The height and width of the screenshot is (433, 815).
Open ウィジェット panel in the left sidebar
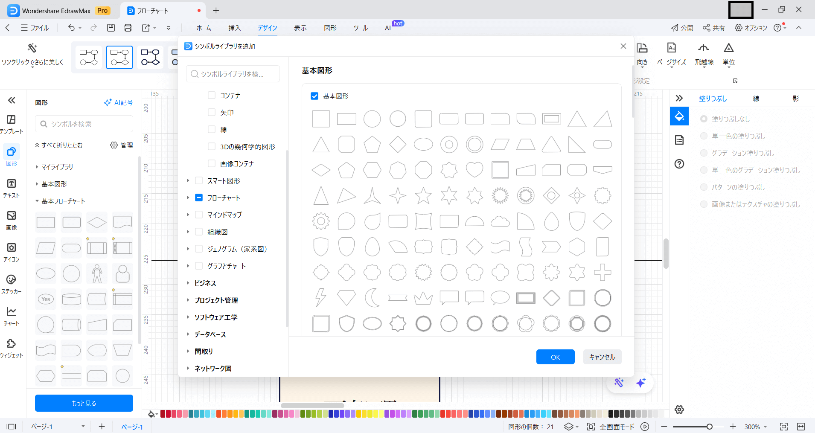coord(12,349)
